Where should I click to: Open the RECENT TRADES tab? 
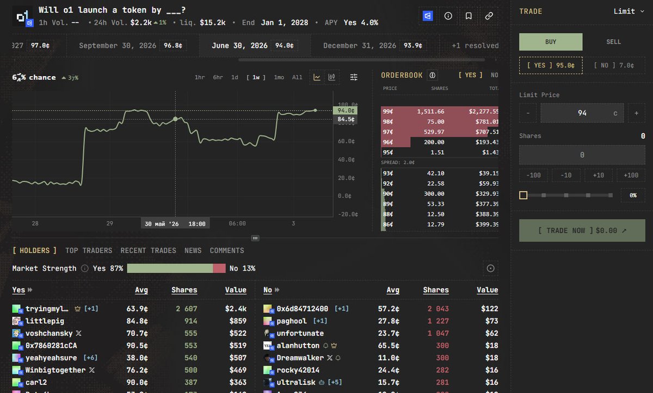click(x=148, y=250)
